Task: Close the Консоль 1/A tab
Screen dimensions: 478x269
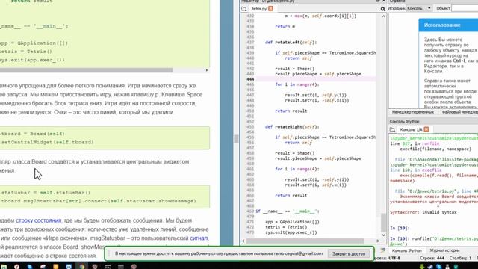Action: click(x=426, y=129)
